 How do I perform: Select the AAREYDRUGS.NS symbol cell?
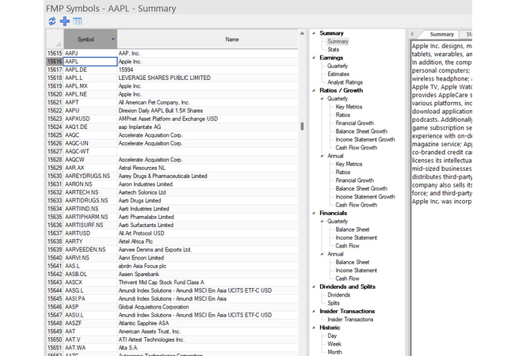click(90, 176)
